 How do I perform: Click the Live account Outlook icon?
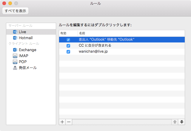[x=15, y=32]
